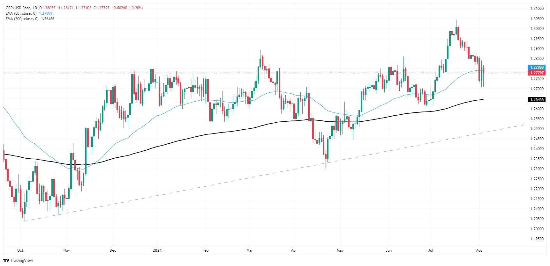Viewport: 550px width, 266px height.
Task: Click the 1.25000 price scale label
Action: tap(537, 129)
